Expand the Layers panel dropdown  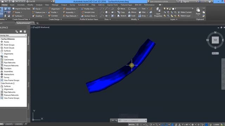click(x=174, y=19)
